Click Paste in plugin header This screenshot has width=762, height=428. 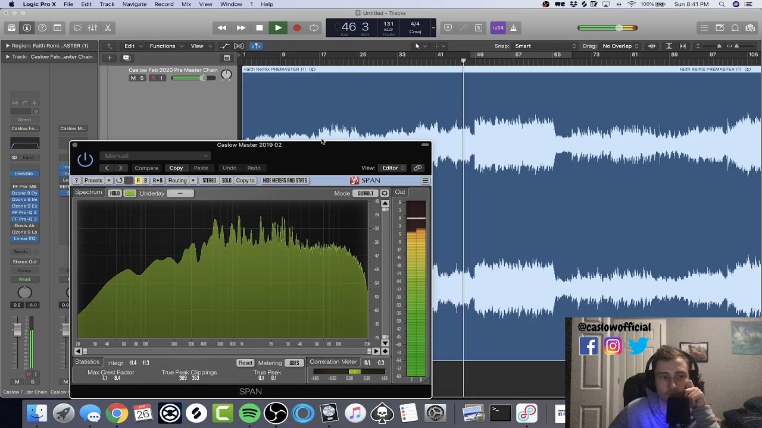201,168
